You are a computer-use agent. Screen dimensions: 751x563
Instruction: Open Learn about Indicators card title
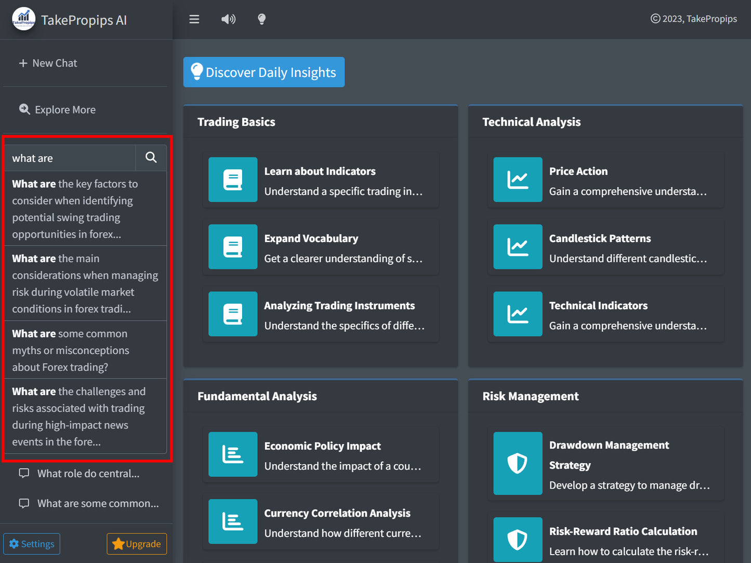[320, 171]
